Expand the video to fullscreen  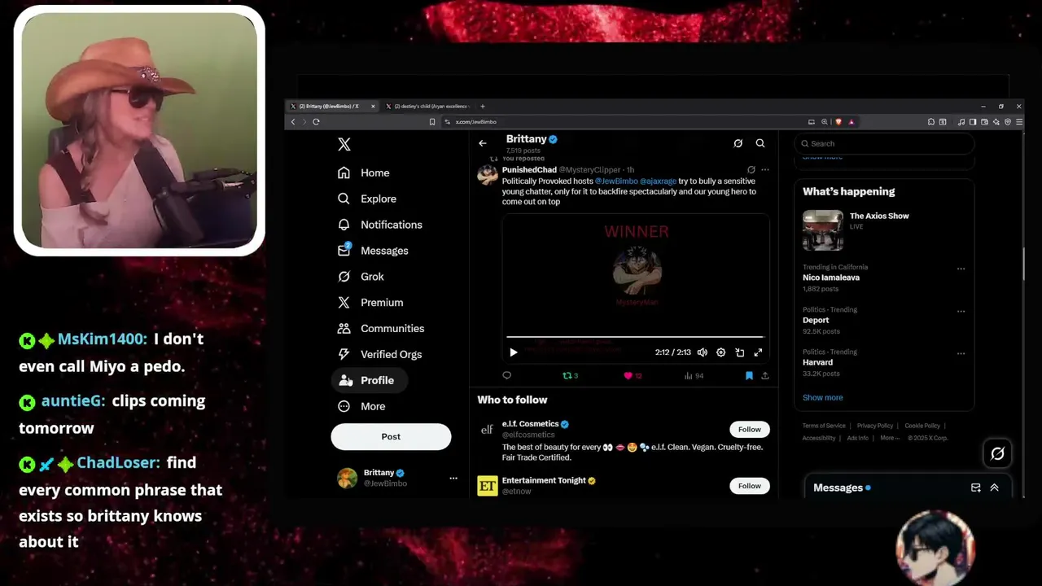(x=758, y=352)
